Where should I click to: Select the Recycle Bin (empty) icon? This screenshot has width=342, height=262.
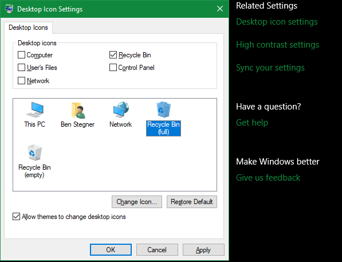tap(34, 152)
